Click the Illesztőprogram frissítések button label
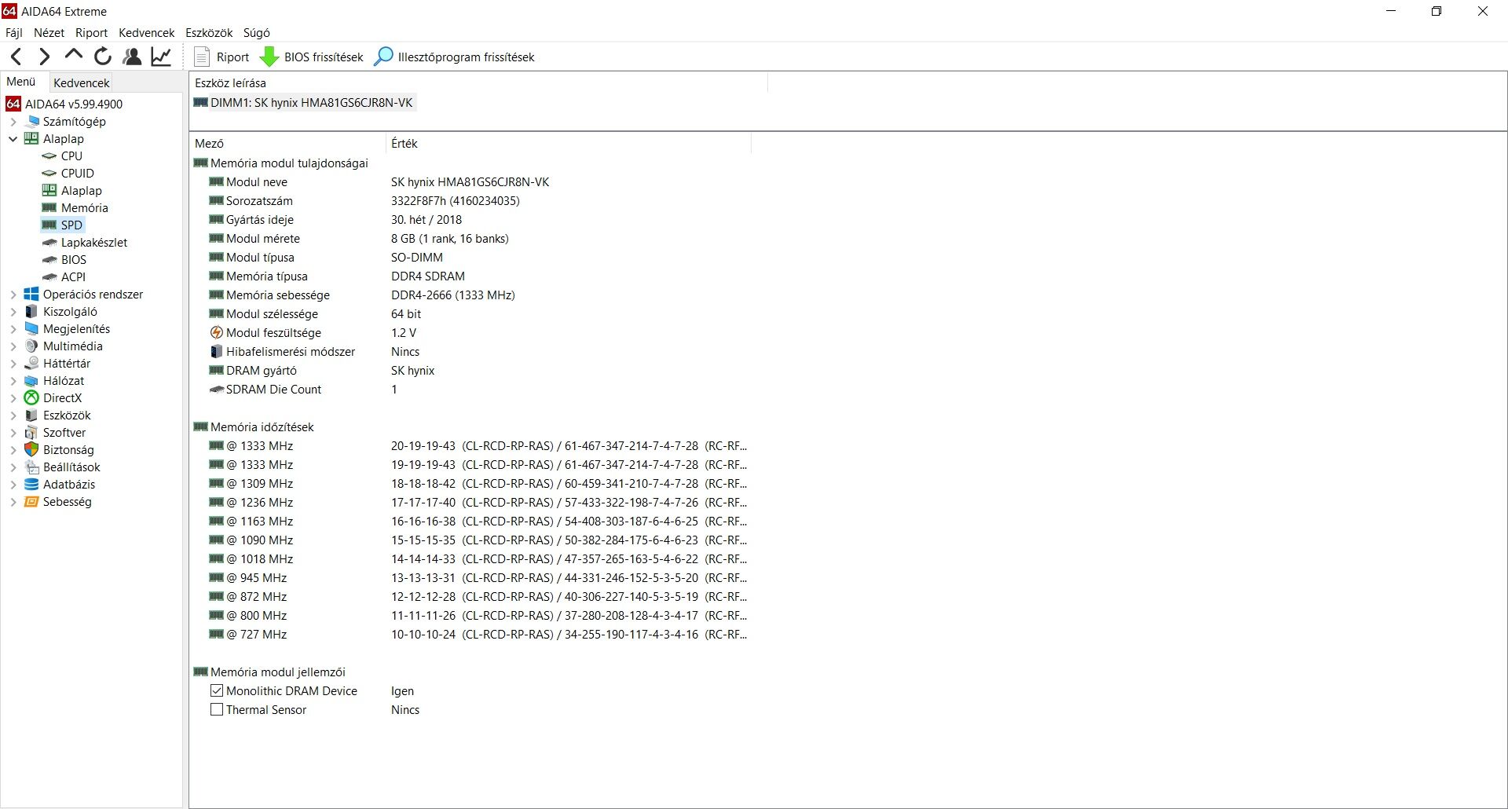 coord(466,57)
